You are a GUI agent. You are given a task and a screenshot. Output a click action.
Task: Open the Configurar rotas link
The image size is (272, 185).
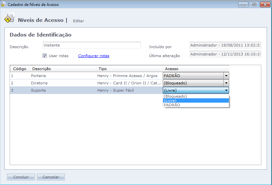[94, 56]
